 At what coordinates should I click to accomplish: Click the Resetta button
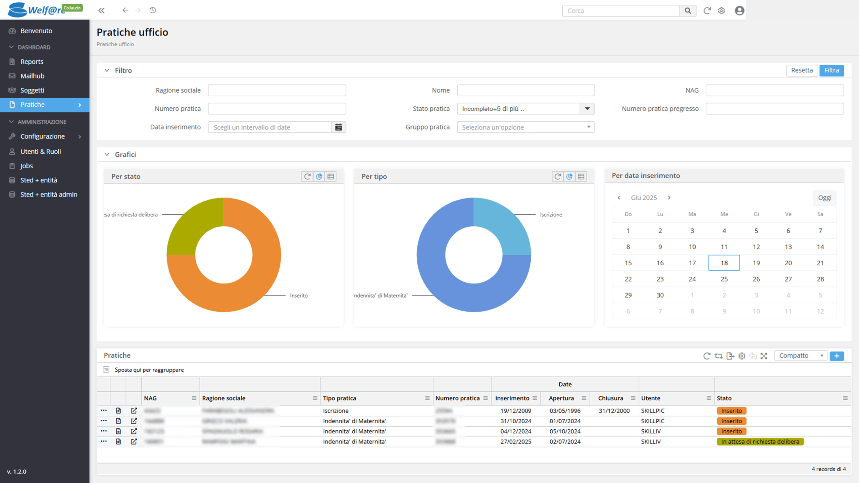coord(802,70)
